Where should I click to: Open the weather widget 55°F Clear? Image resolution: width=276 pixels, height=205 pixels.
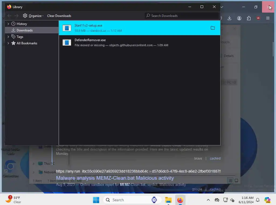13,200
